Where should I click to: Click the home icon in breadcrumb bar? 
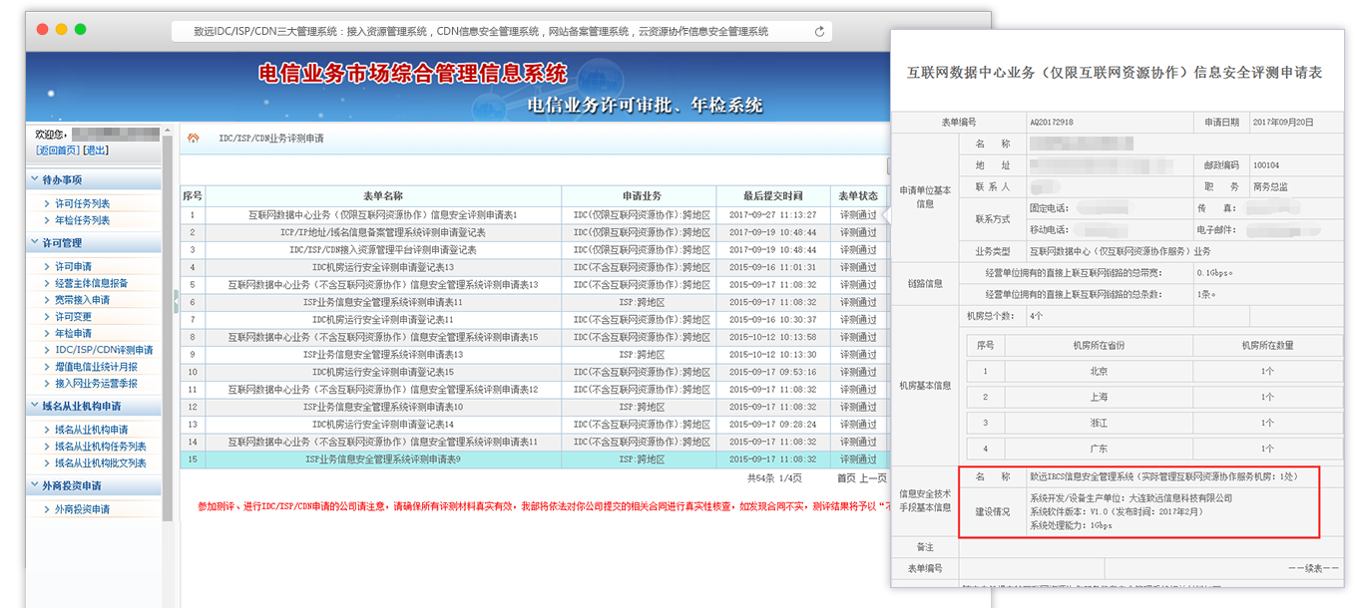tap(194, 139)
